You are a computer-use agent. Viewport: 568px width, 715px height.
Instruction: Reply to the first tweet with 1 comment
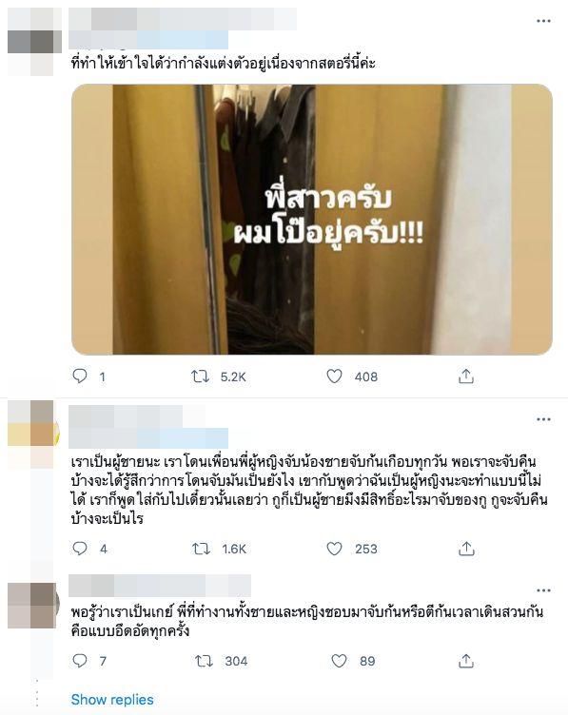[80, 377]
